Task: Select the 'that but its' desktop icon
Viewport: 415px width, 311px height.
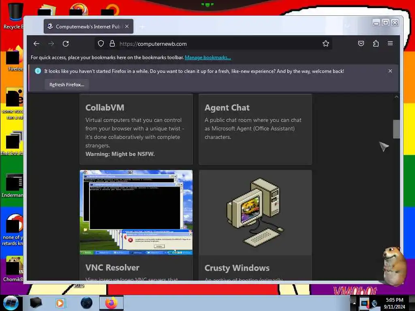Action: (13, 143)
